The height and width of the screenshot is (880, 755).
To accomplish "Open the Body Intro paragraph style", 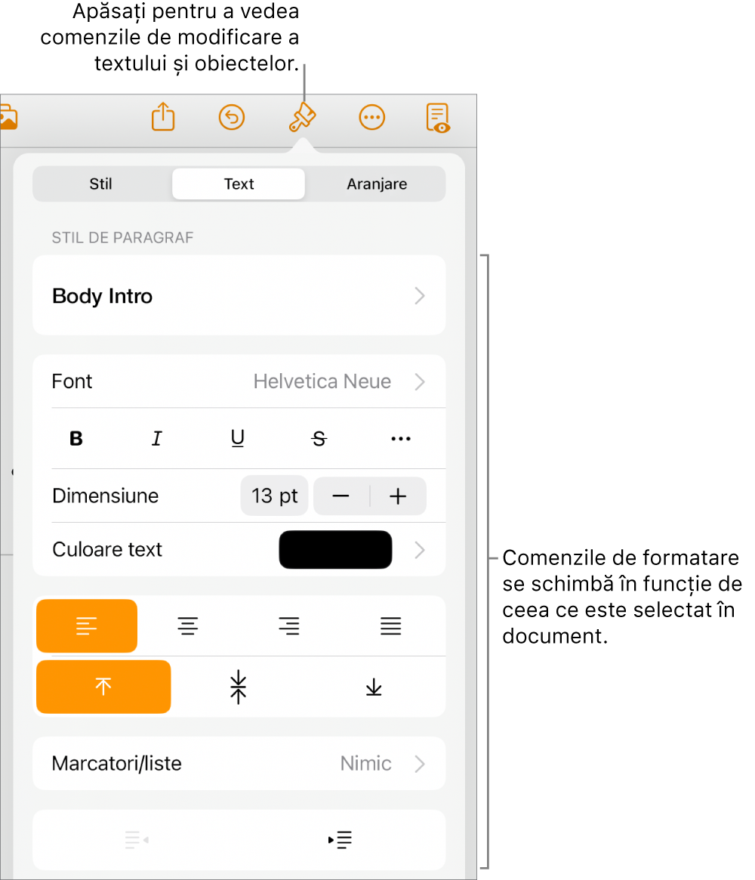I will pos(239,295).
